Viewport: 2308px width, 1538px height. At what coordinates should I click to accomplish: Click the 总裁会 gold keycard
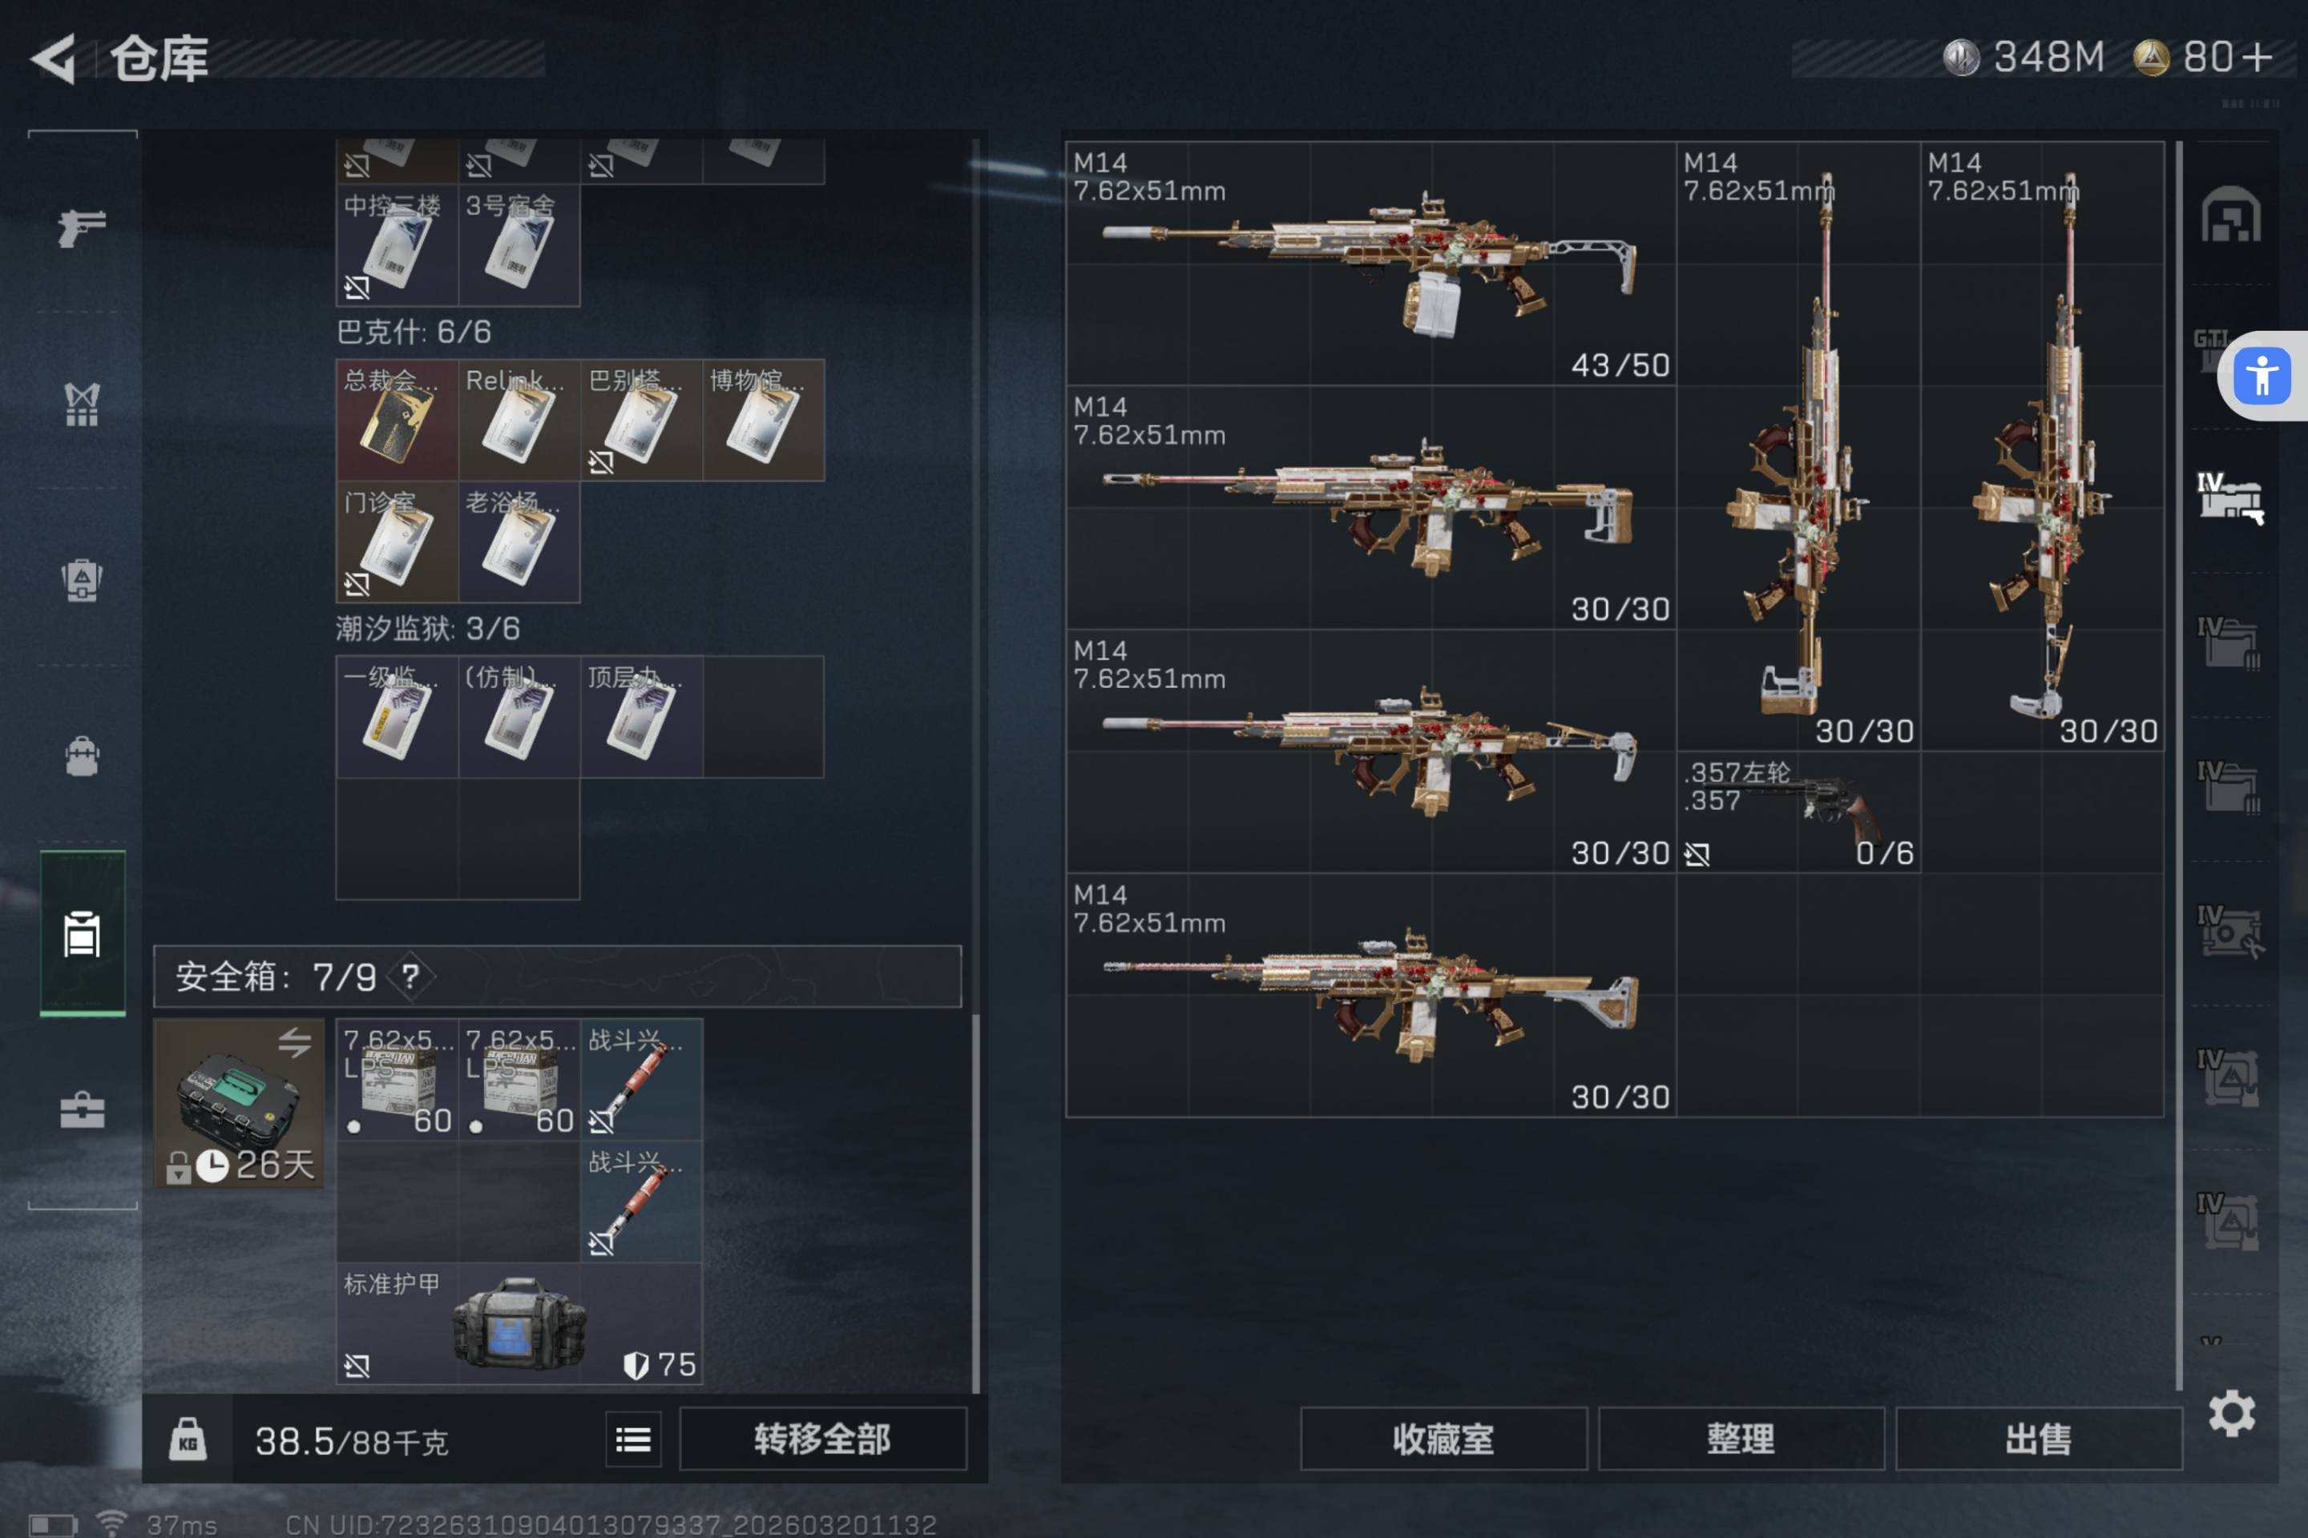397,420
